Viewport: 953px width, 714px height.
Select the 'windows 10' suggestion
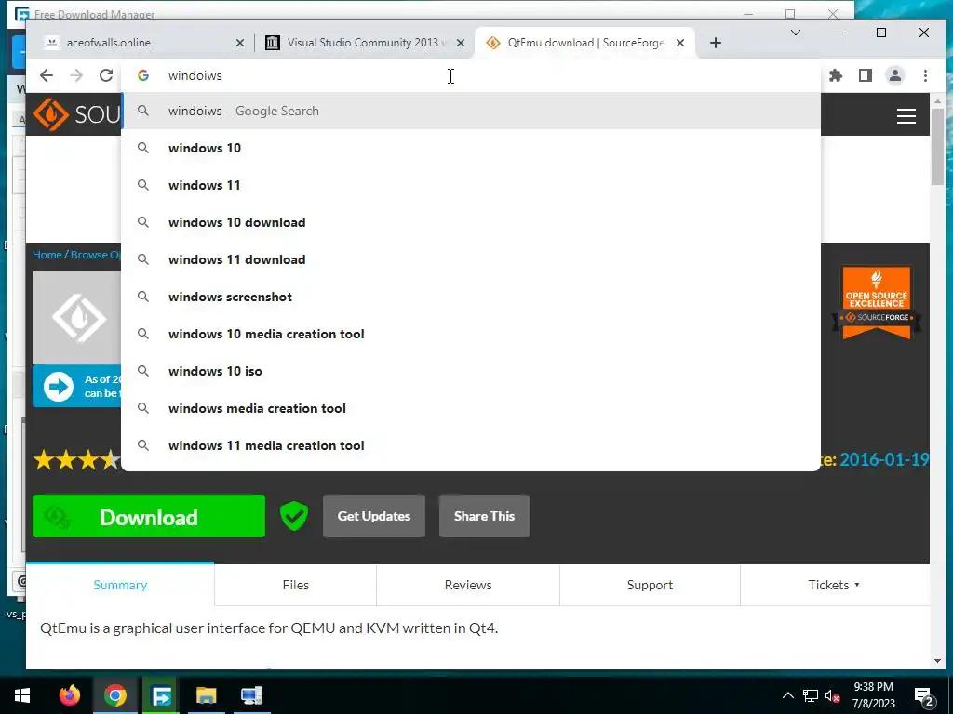tap(471, 148)
